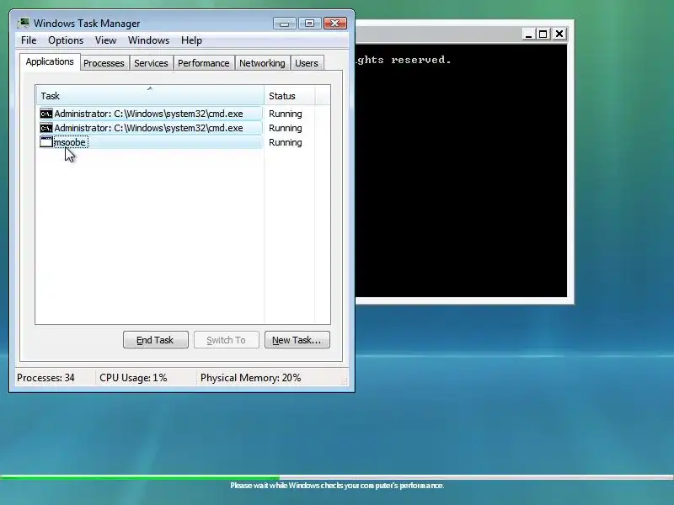Open the Options menu
Viewport: 674px width, 505px height.
click(x=66, y=40)
